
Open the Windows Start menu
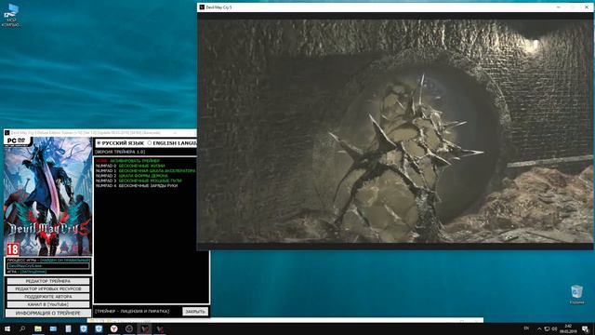click(7, 328)
